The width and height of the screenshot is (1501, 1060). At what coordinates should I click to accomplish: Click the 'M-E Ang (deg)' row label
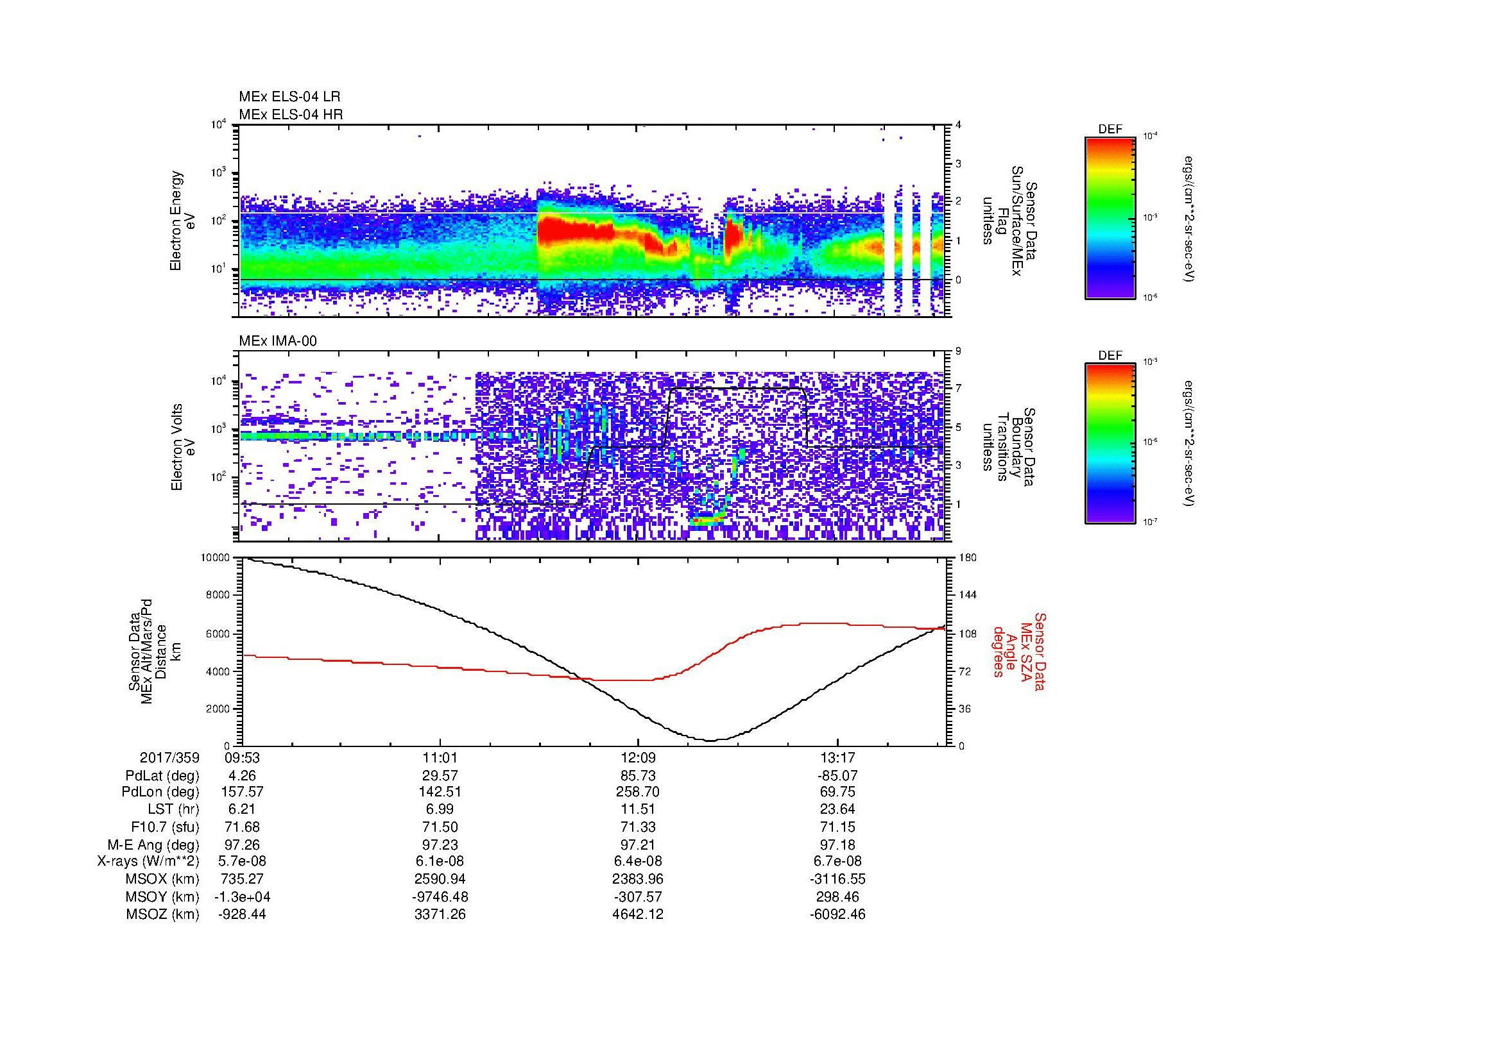point(153,845)
